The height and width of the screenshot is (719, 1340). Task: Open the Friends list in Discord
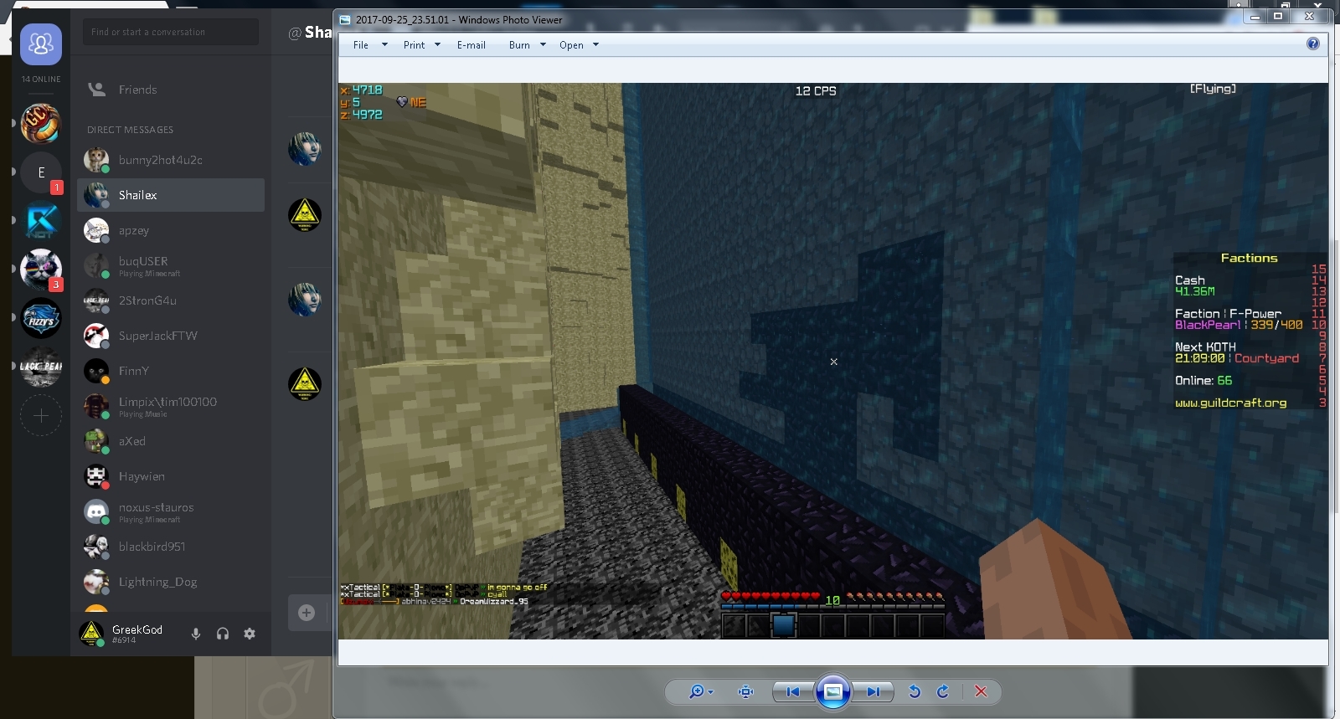(171, 90)
